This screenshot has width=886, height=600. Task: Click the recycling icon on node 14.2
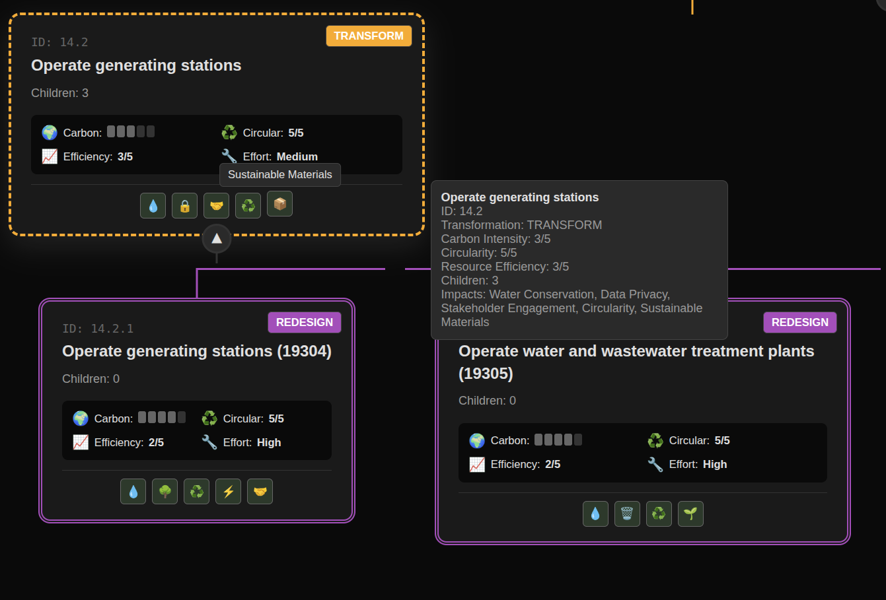248,205
